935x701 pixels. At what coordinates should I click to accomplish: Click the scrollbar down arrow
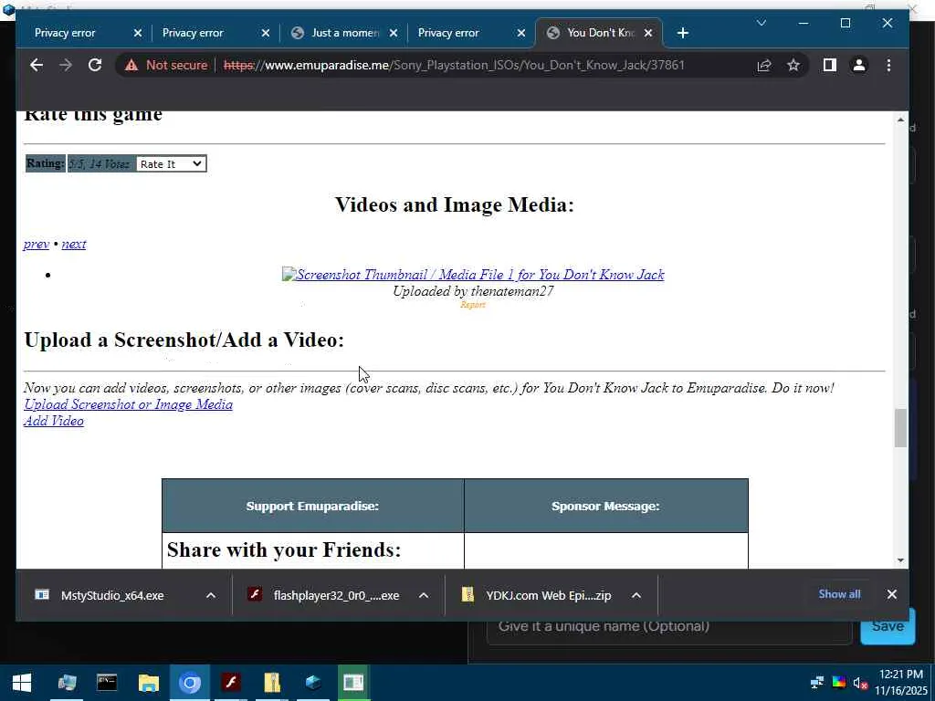tap(900, 560)
